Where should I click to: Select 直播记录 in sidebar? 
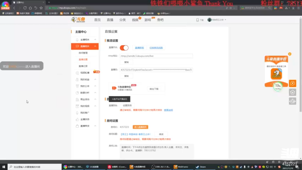tap(83, 66)
